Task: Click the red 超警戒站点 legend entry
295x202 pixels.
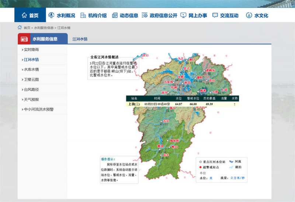Action: [209, 167]
